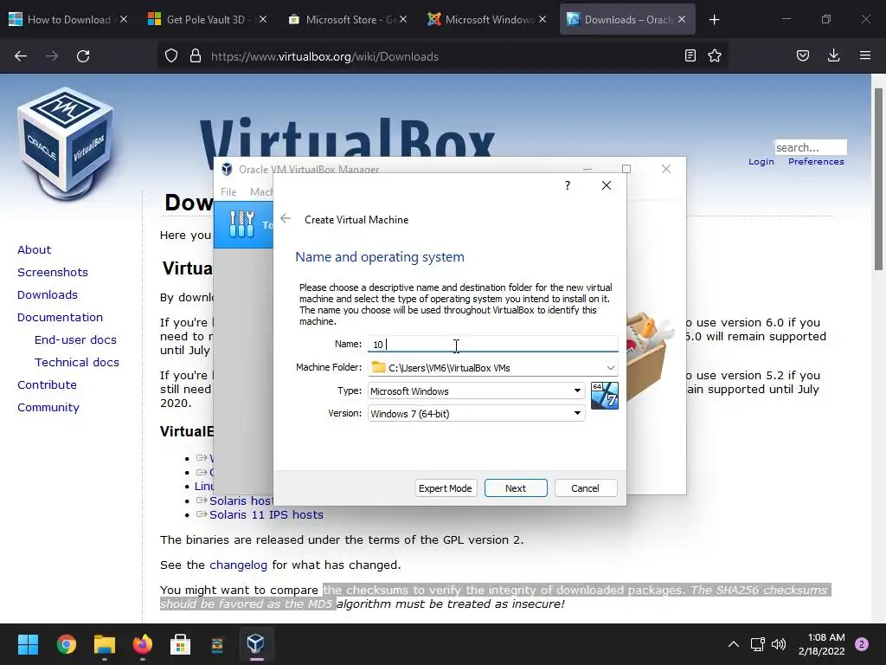The image size is (886, 665).
Task: Open the Documentation sidebar link
Action: pyautogui.click(x=60, y=317)
